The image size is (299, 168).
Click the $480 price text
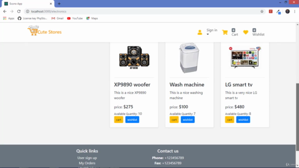coord(239,107)
